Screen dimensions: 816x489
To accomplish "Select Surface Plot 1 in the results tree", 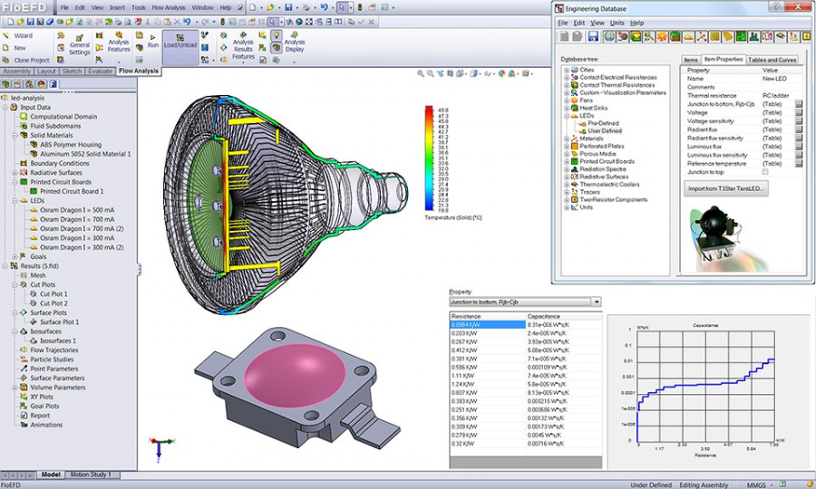I will [59, 322].
